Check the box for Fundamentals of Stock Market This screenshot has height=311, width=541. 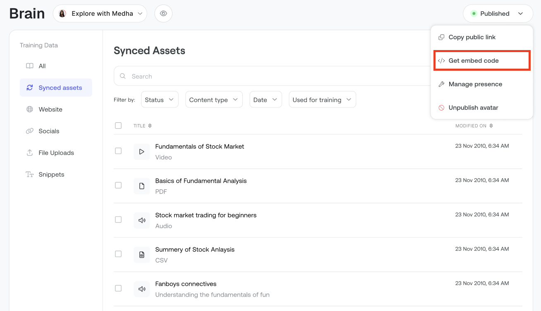point(118,151)
